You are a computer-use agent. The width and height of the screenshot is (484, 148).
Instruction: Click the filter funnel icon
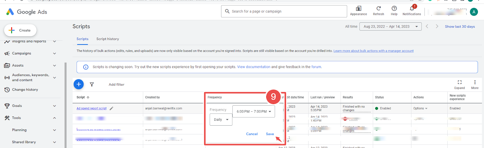click(x=92, y=84)
